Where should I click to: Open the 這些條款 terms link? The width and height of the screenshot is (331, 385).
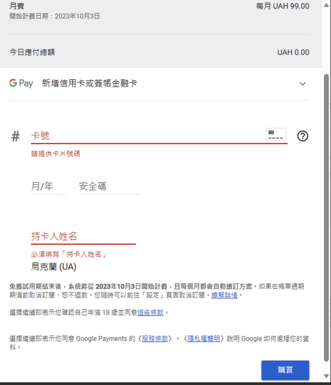(x=150, y=313)
